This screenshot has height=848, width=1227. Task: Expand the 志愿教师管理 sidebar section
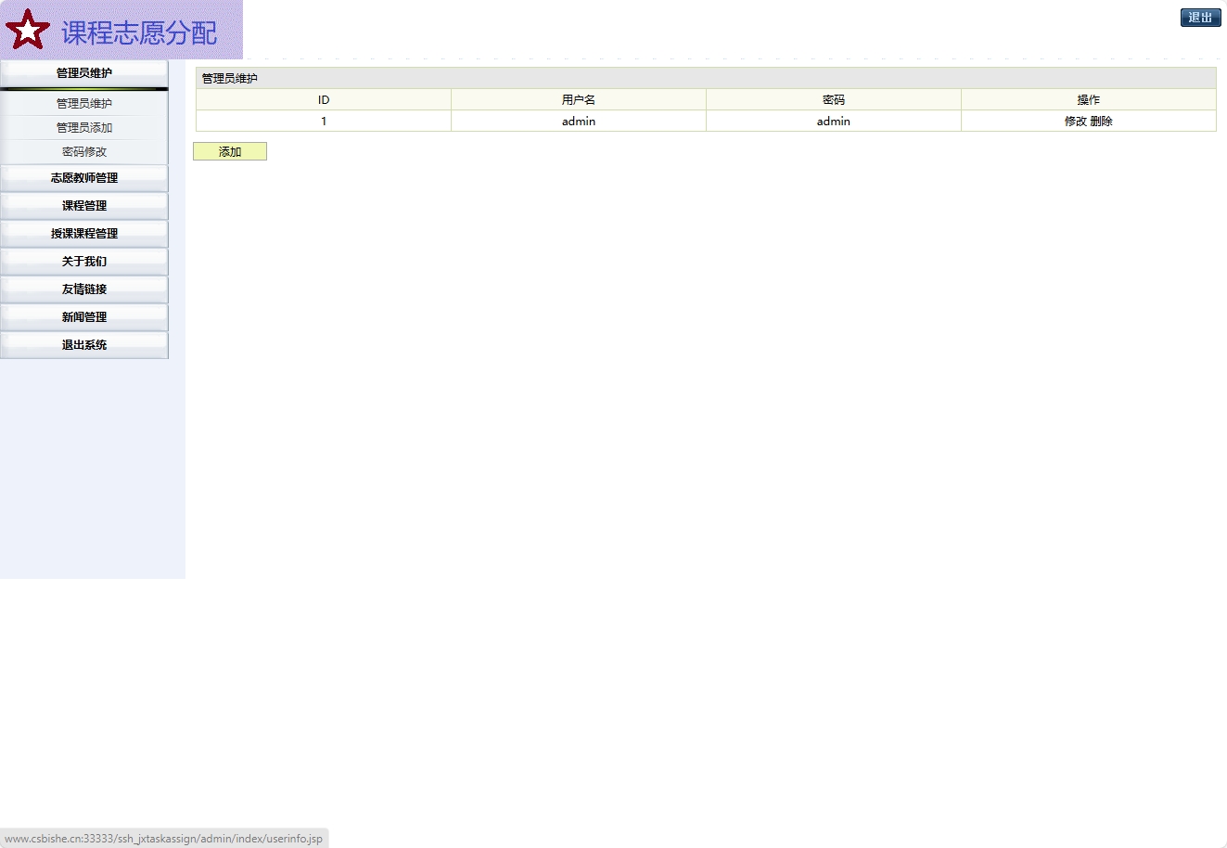coord(84,178)
